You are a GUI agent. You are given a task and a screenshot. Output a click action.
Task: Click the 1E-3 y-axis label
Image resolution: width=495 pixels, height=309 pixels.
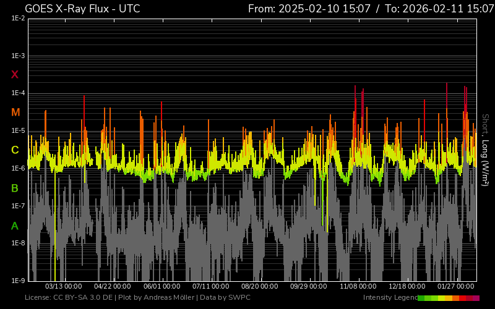pyautogui.click(x=18, y=56)
